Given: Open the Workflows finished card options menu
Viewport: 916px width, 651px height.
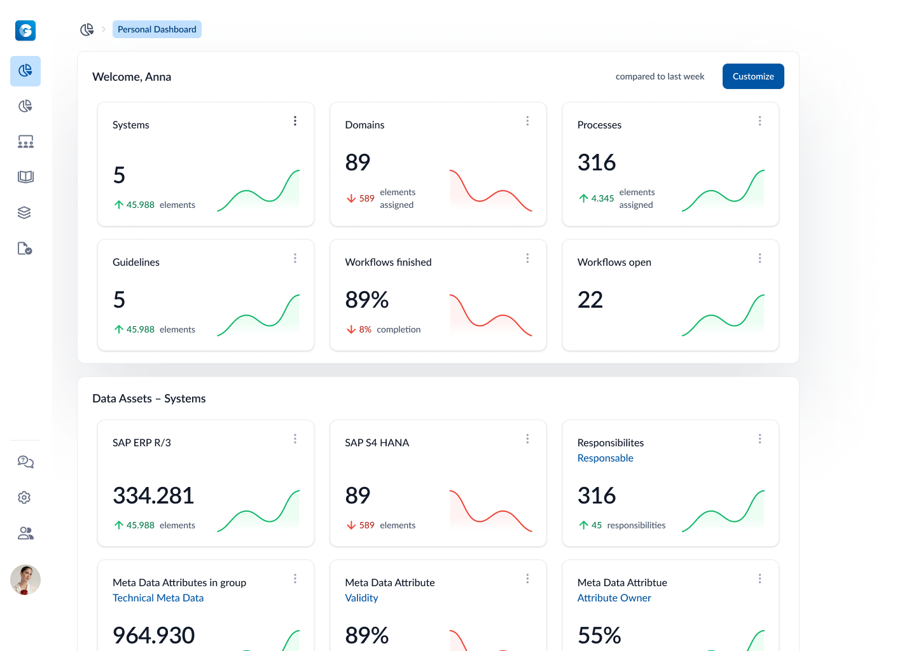Looking at the screenshot, I should click(527, 258).
